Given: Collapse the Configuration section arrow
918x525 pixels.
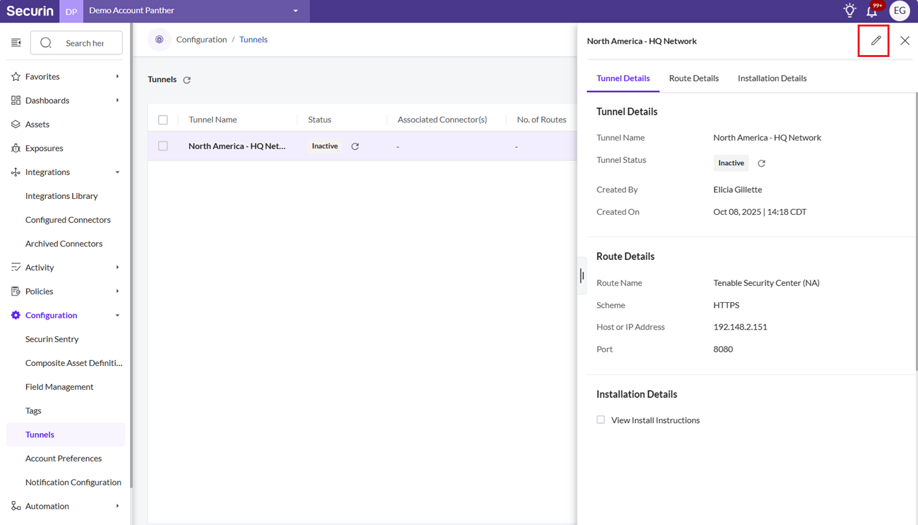Looking at the screenshot, I should [117, 316].
